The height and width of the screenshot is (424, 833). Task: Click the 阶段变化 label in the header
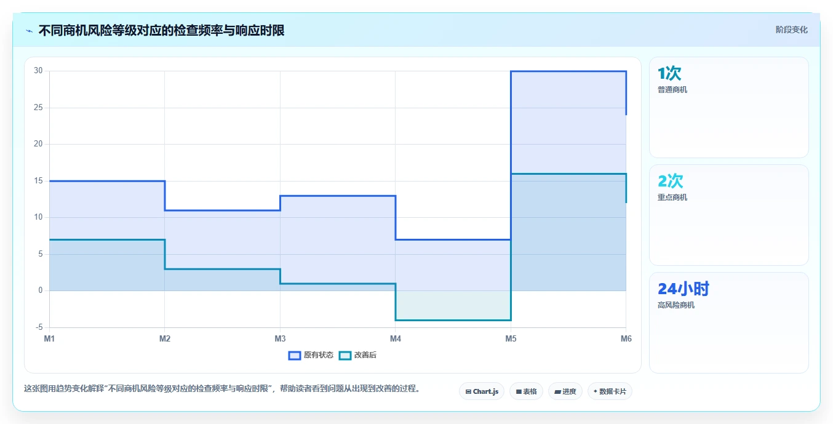coord(791,30)
